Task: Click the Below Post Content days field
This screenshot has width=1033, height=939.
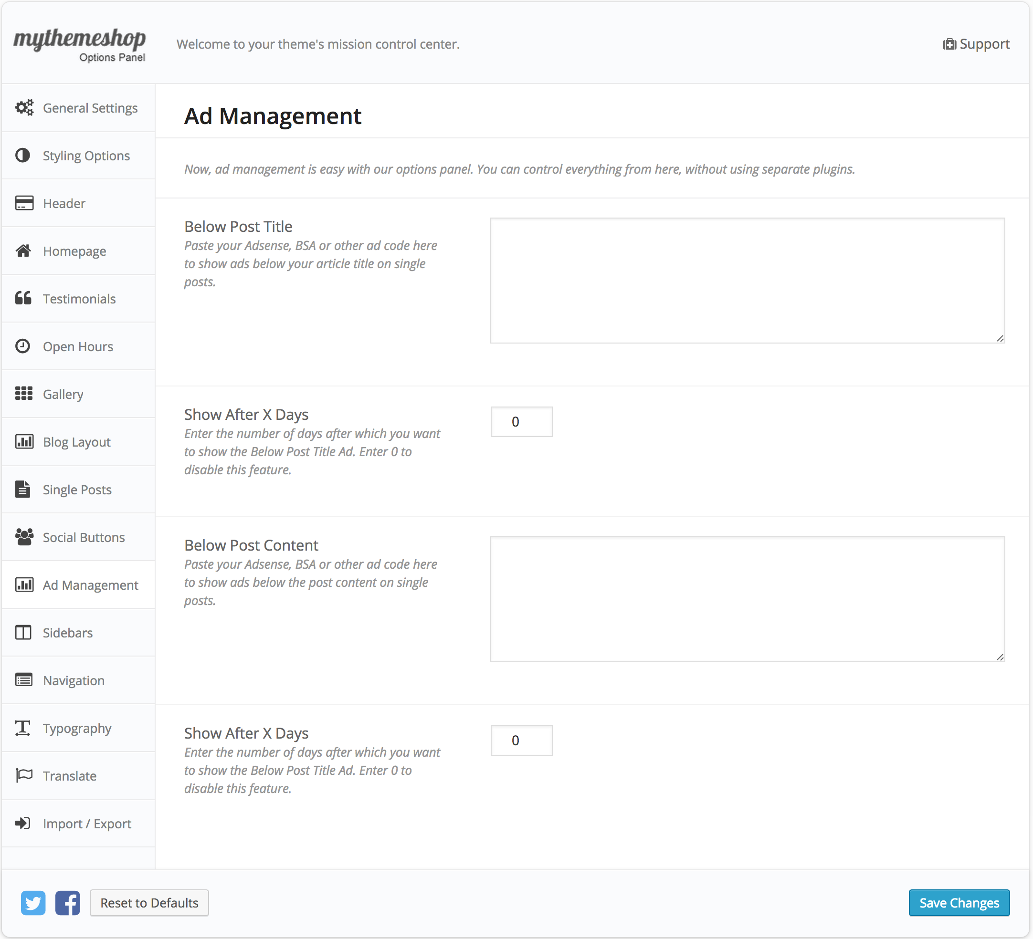Action: coord(521,740)
